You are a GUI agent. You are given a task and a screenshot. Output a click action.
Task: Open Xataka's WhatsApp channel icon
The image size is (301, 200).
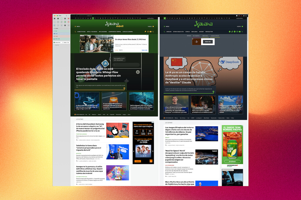click(229, 31)
